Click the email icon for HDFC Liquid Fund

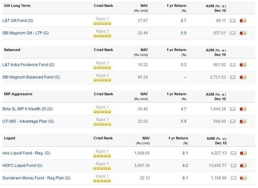pyautogui.click(x=233, y=166)
